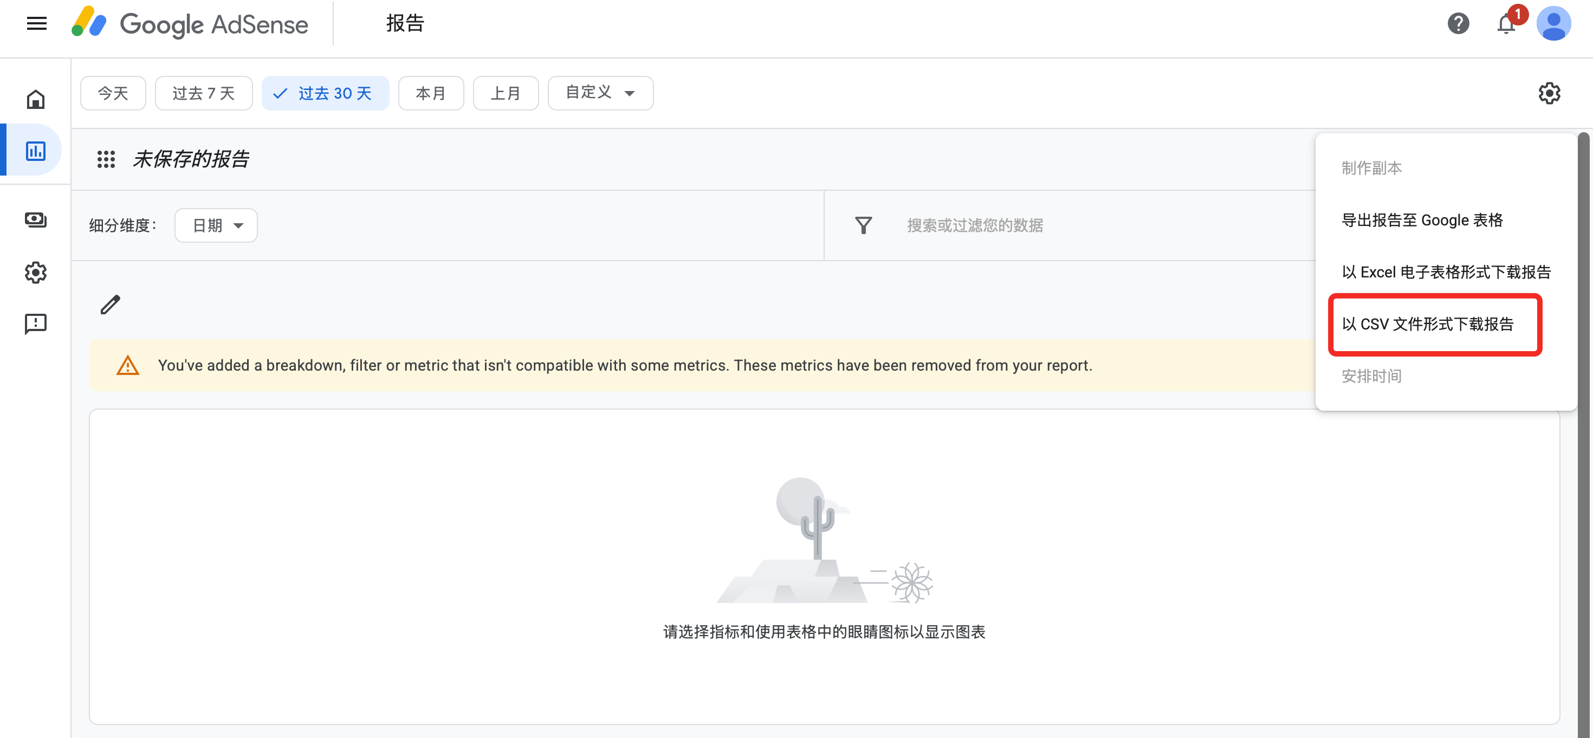Open the nine-dot reports list icon
1593x738 pixels.
point(106,159)
